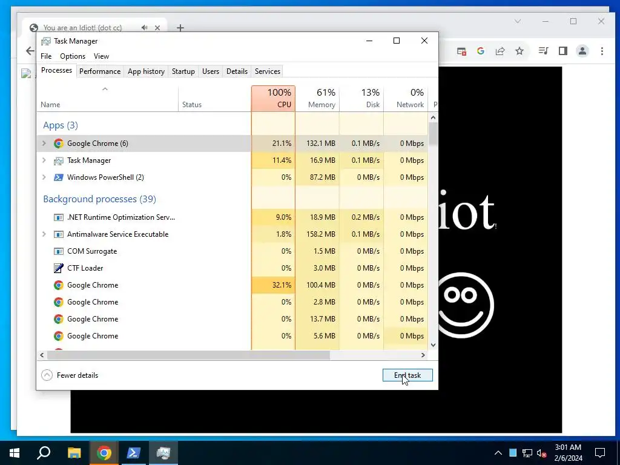Click Google icon in Chrome toolbar
The height and width of the screenshot is (465, 620).
point(481,51)
